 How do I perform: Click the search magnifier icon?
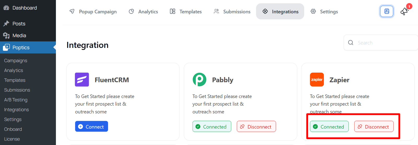[351, 43]
